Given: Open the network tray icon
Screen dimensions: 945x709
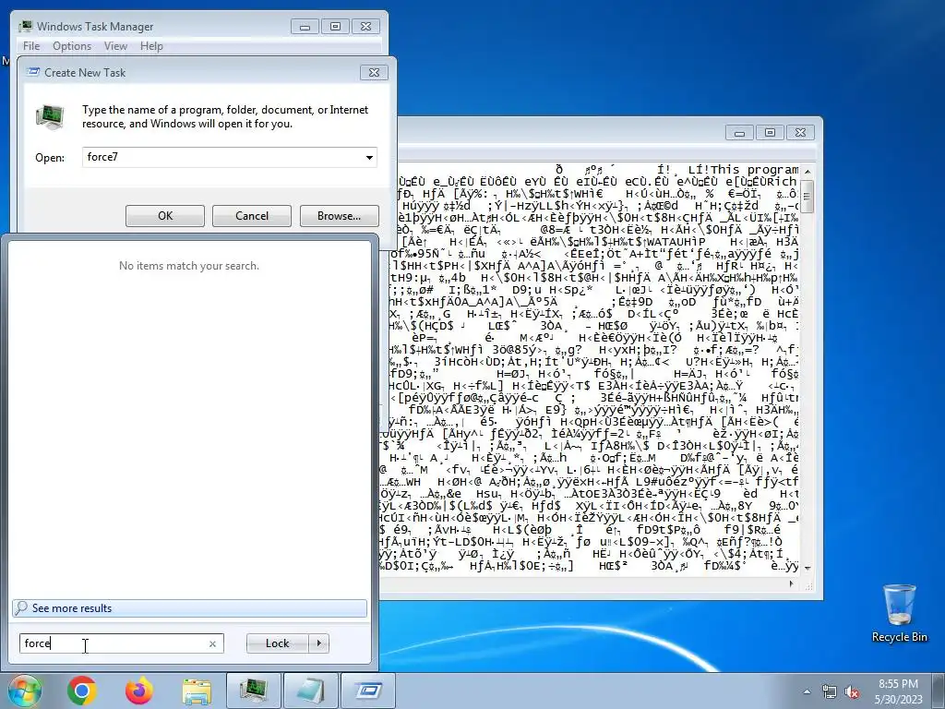Looking at the screenshot, I should pyautogui.click(x=830, y=691).
